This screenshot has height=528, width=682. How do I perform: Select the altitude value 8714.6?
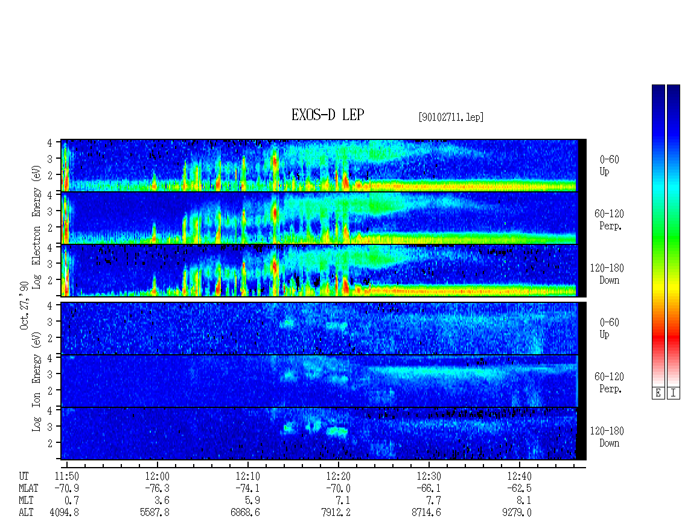(426, 513)
